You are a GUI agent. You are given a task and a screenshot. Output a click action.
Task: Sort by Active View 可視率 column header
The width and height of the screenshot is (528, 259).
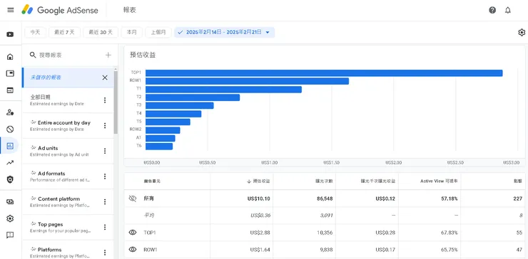pyautogui.click(x=439, y=181)
